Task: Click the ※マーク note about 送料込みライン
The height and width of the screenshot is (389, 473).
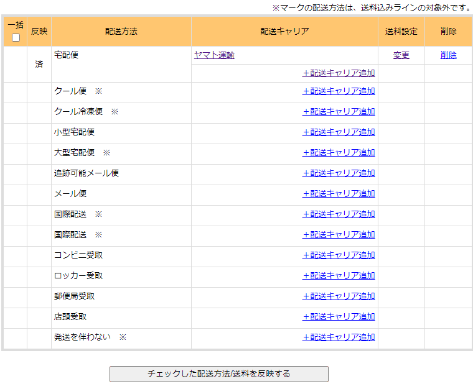Action: coord(372,8)
